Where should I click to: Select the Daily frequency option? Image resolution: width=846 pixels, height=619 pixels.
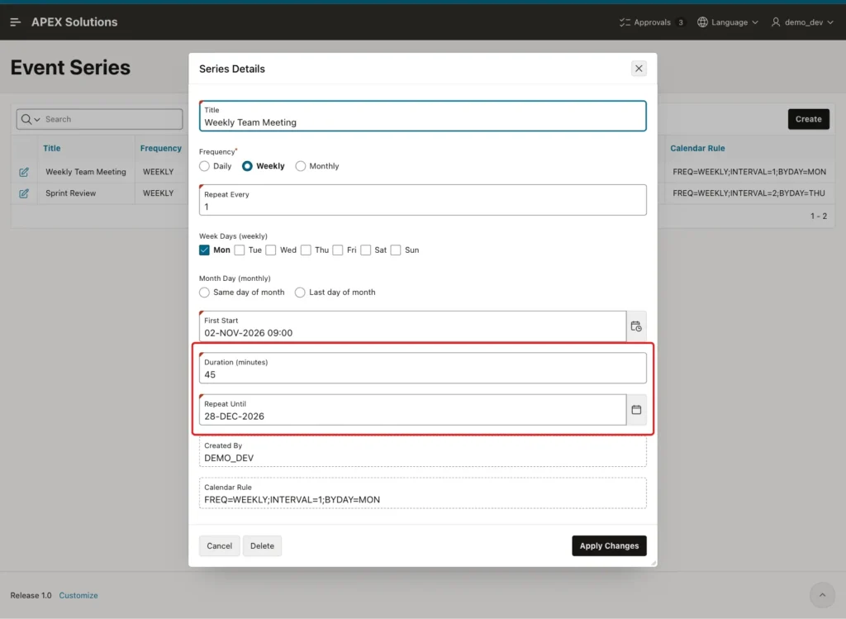[205, 166]
